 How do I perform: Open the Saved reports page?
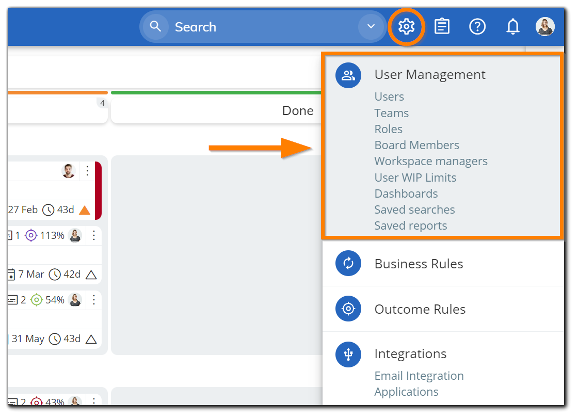(410, 225)
